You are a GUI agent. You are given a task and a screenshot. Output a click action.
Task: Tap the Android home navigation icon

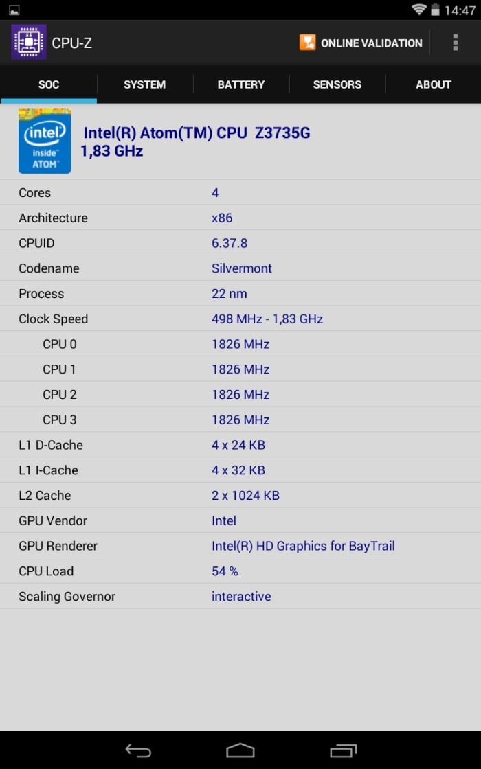pos(240,750)
